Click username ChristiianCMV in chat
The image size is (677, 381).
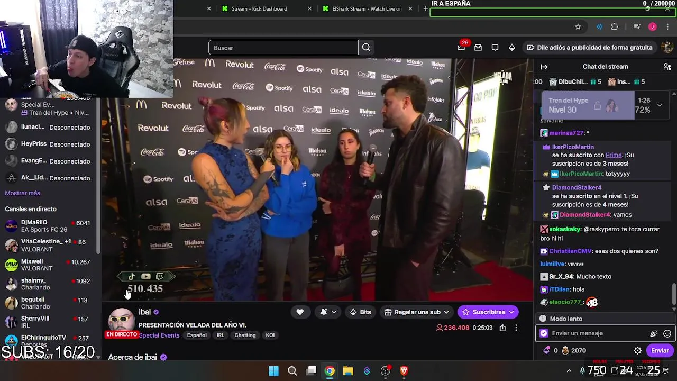click(570, 251)
